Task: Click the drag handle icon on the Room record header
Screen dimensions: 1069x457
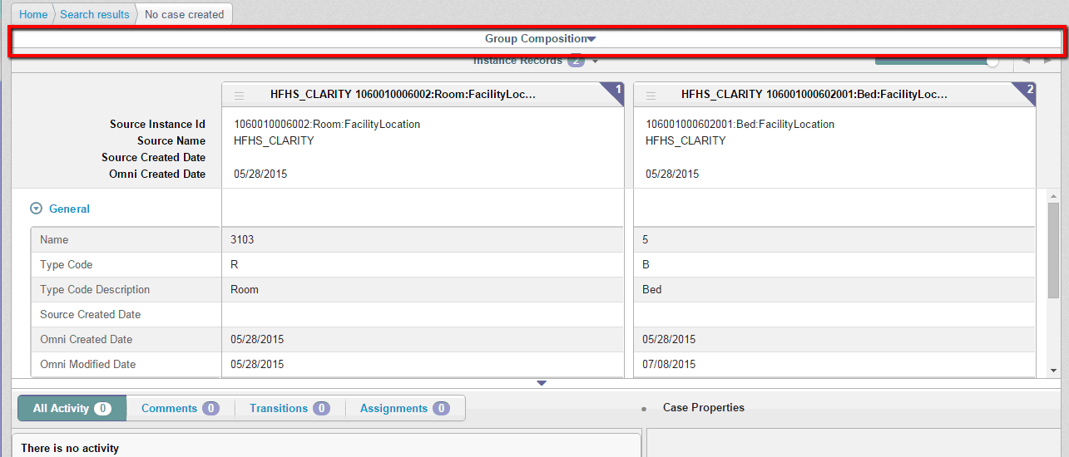Action: [x=239, y=96]
